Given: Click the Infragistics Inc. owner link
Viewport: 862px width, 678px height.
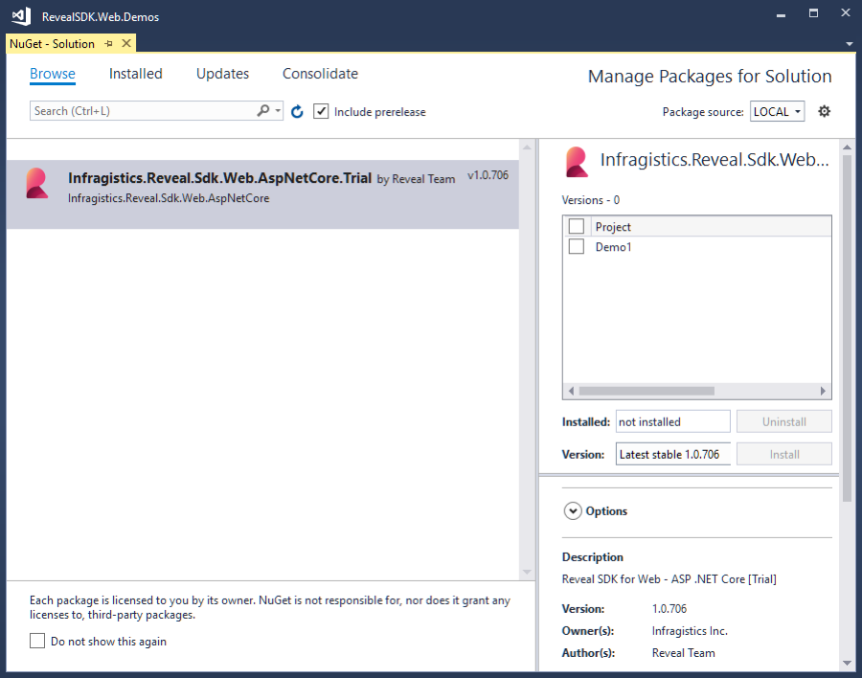Looking at the screenshot, I should coord(690,630).
